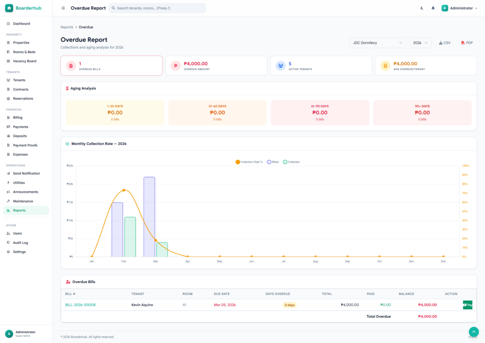Click green Pay button for Kevin Aquino

pos(467,305)
